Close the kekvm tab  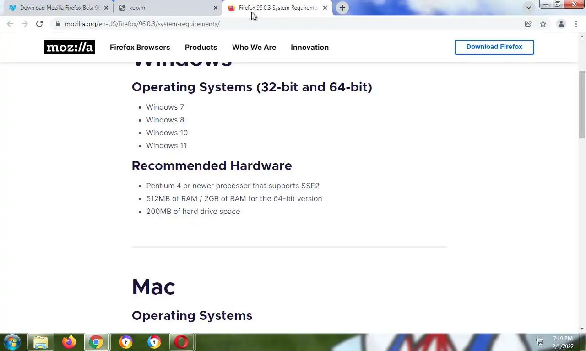point(216,8)
